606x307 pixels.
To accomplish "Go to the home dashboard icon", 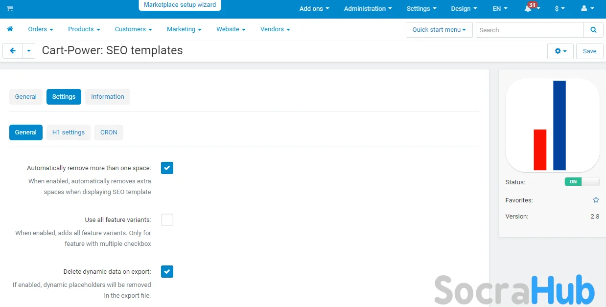I will 10,29.
